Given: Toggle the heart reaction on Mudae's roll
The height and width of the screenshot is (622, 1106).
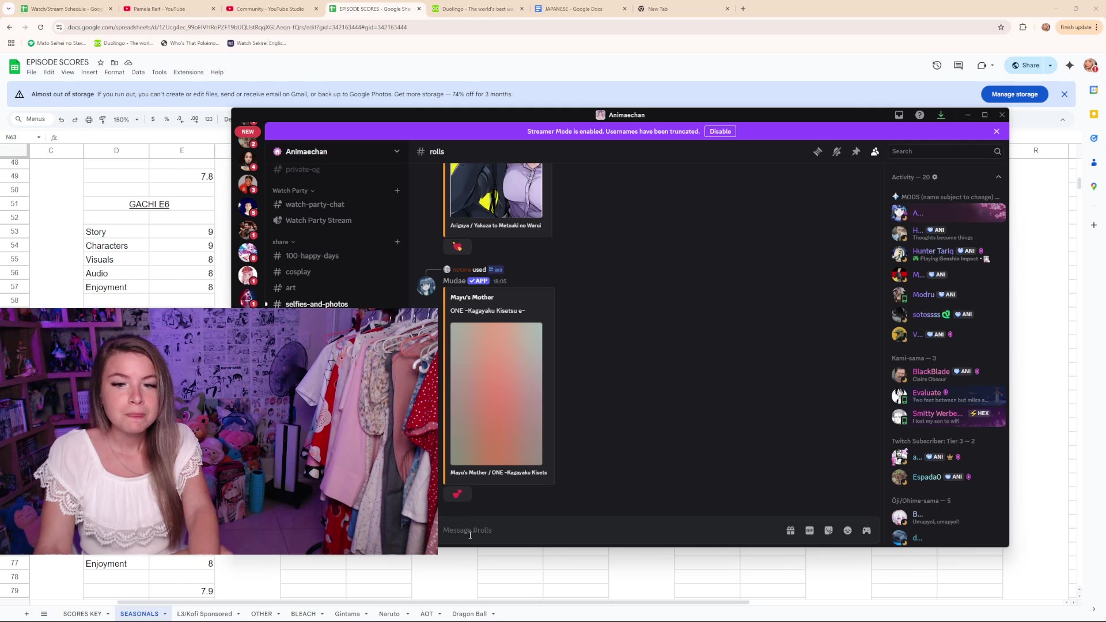Looking at the screenshot, I should 457,494.
